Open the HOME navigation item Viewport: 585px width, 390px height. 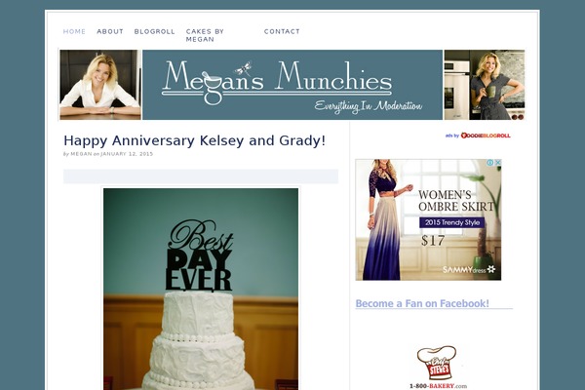(x=74, y=31)
